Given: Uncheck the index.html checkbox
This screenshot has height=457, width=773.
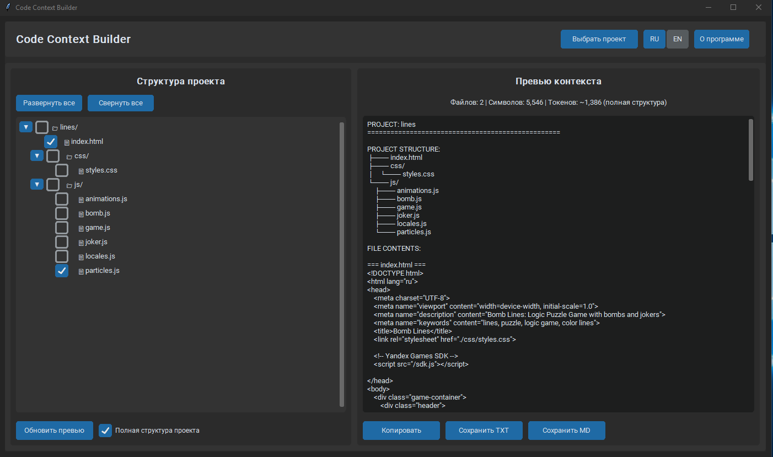Looking at the screenshot, I should tap(51, 142).
